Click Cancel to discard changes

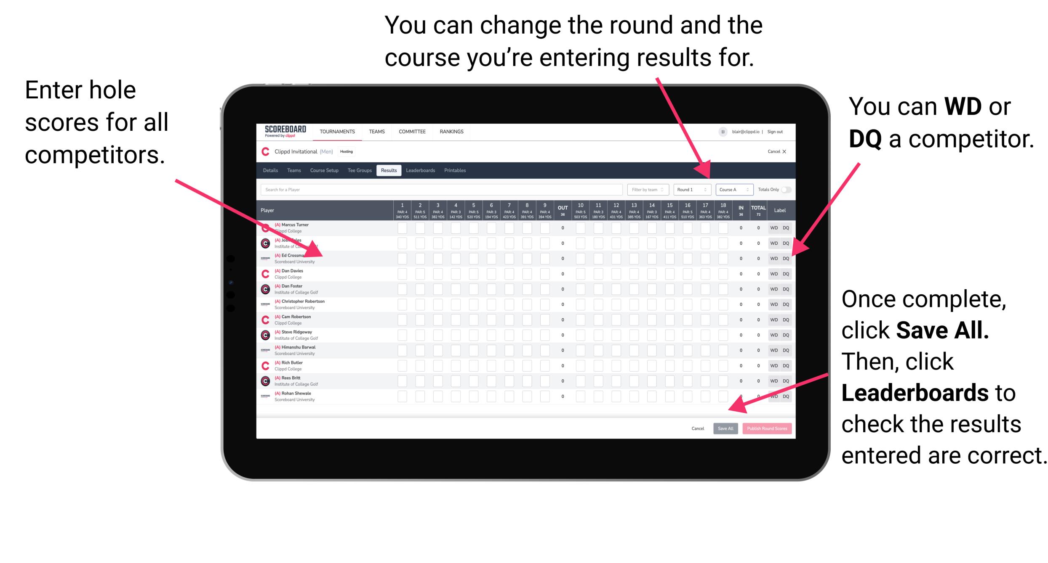[696, 428]
